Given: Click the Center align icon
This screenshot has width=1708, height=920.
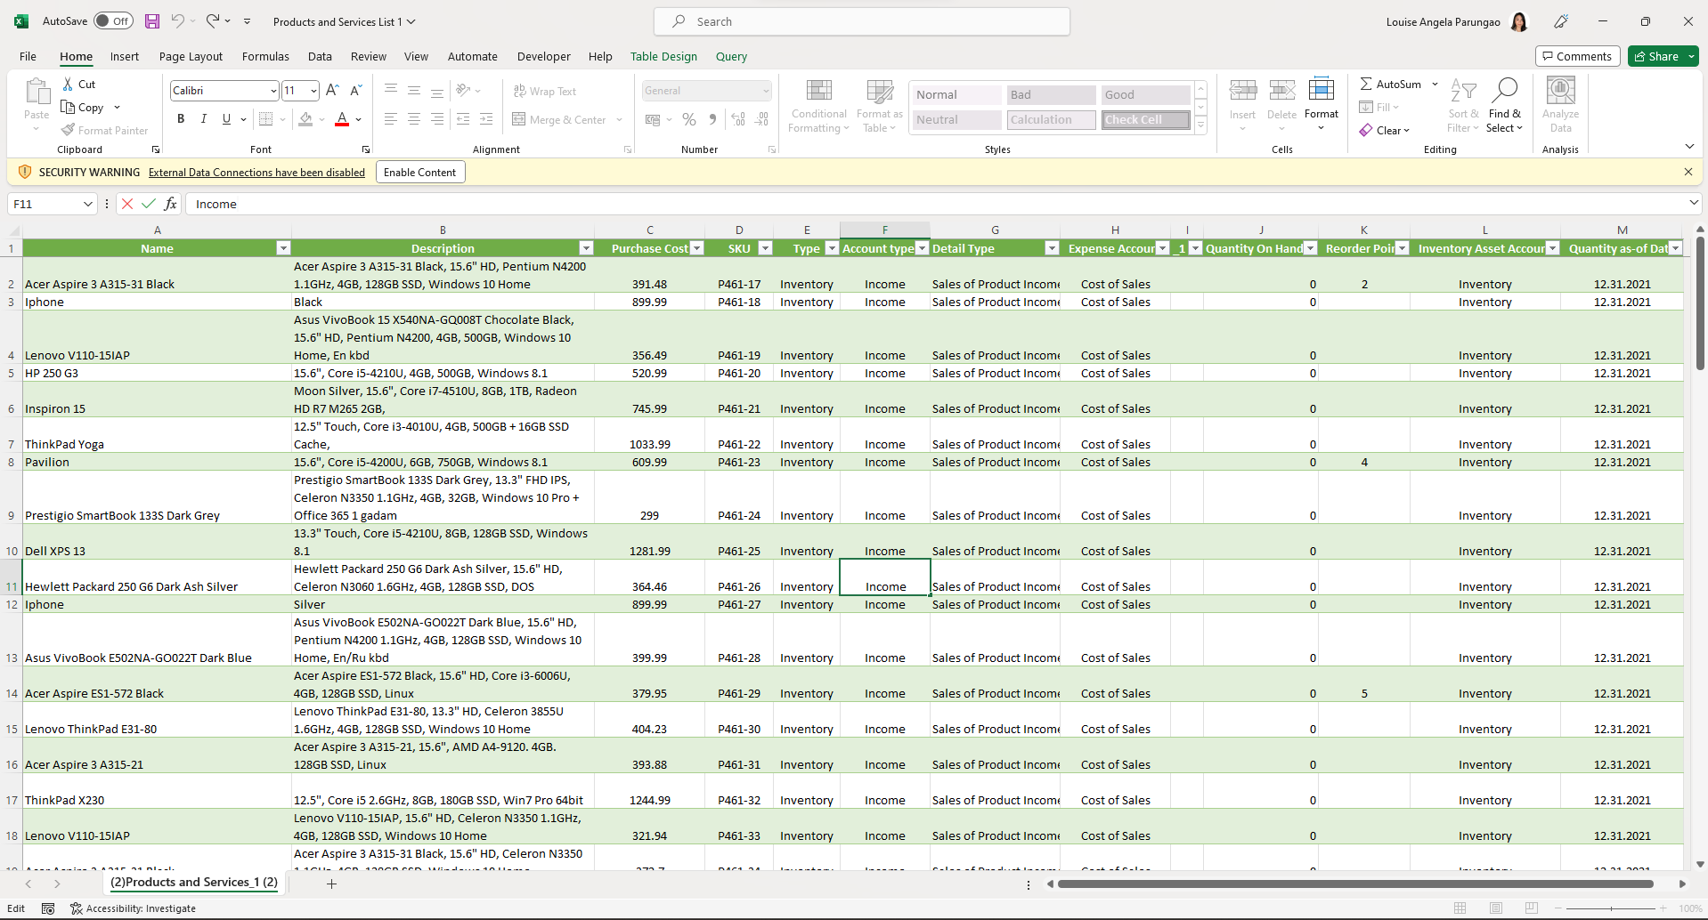Looking at the screenshot, I should [x=414, y=118].
